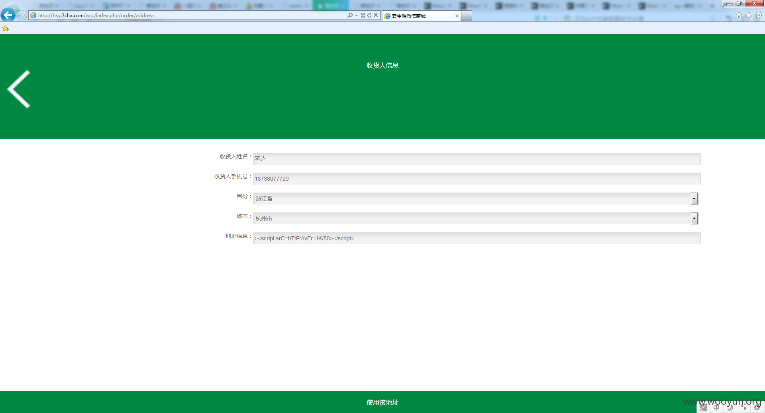Click the large white back chevron in header
Image resolution: width=765 pixels, height=413 pixels.
coord(19,89)
